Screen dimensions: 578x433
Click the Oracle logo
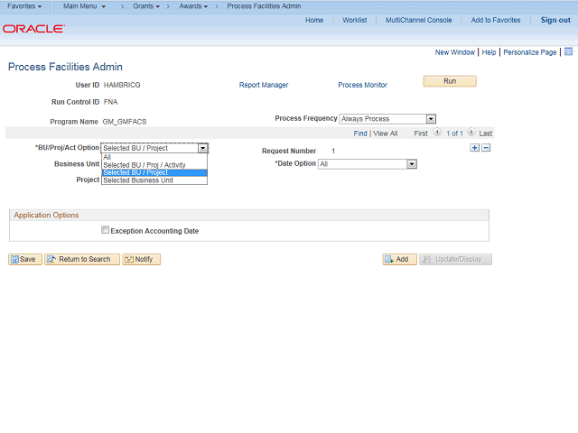(33, 29)
